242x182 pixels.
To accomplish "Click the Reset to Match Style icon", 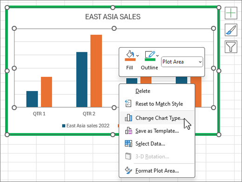I will (128, 104).
